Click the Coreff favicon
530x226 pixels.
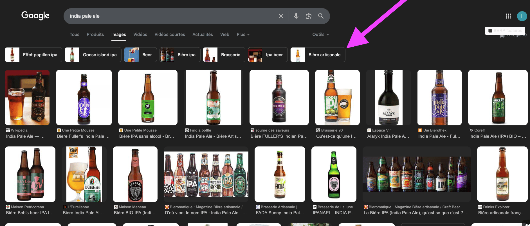pos(471,130)
